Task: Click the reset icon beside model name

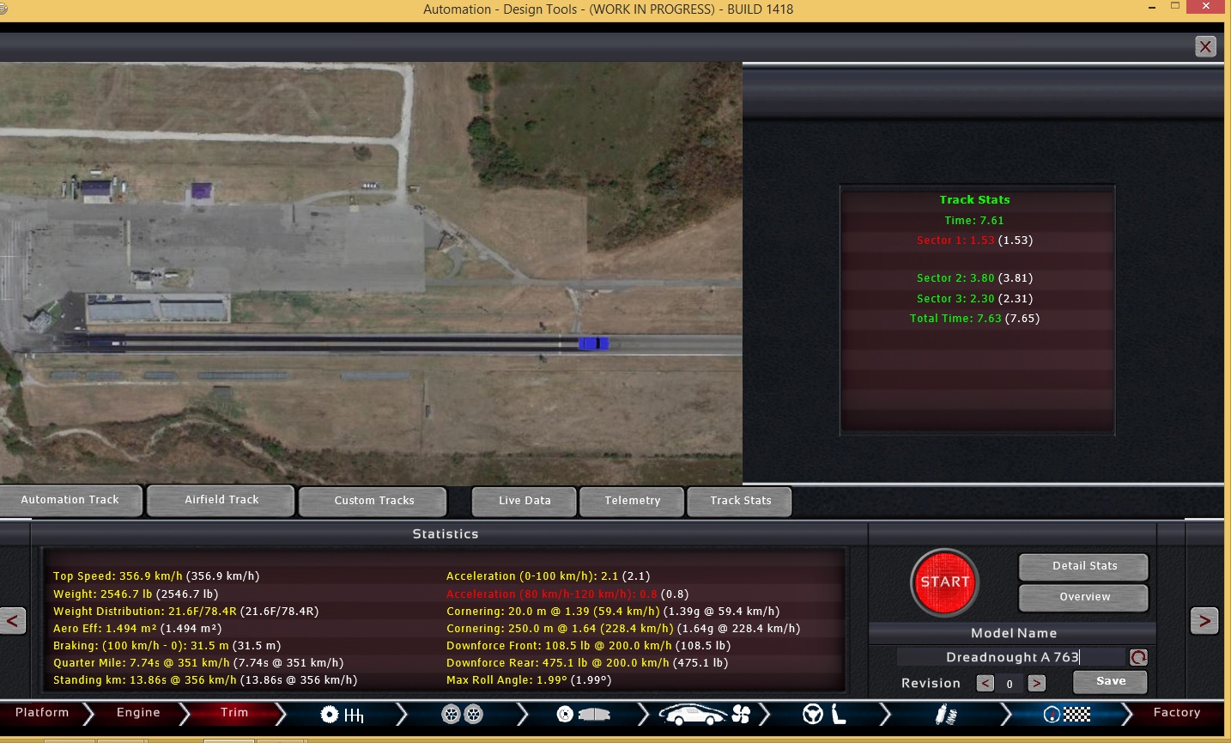Action: [x=1138, y=657]
